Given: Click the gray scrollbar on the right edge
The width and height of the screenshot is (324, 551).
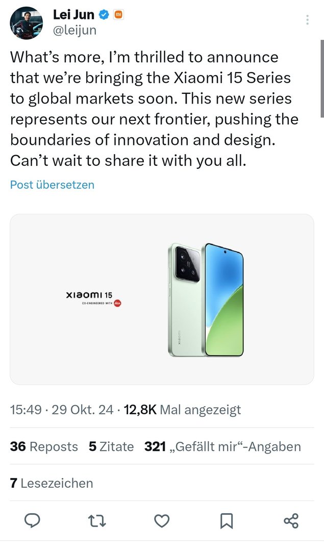Looking at the screenshot, I should 322,79.
